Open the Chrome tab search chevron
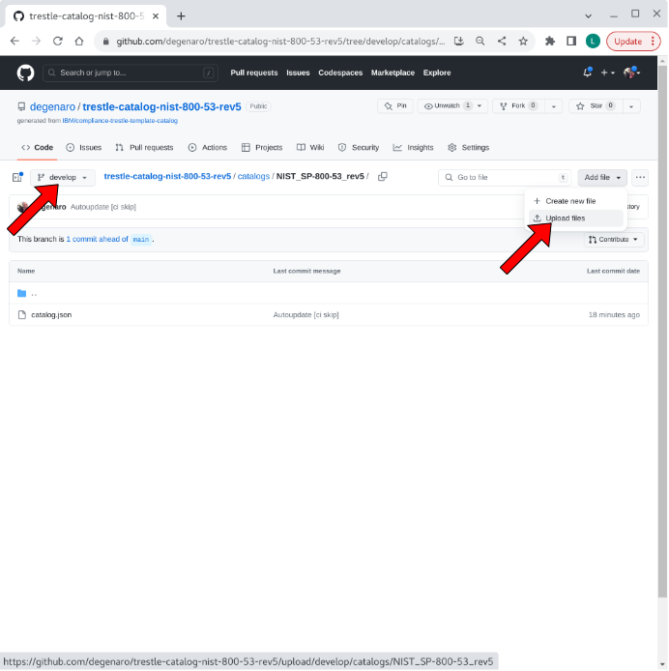Image resolution: width=669 pixels, height=671 pixels. pyautogui.click(x=588, y=16)
